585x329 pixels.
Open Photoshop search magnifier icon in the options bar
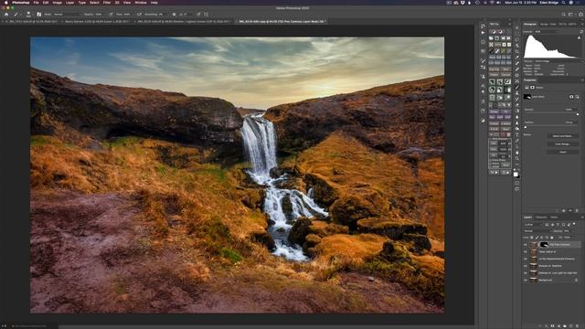click(x=564, y=15)
